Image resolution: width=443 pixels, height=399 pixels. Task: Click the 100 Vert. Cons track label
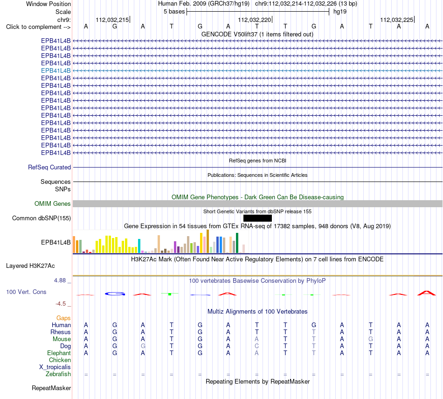pyautogui.click(x=26, y=292)
